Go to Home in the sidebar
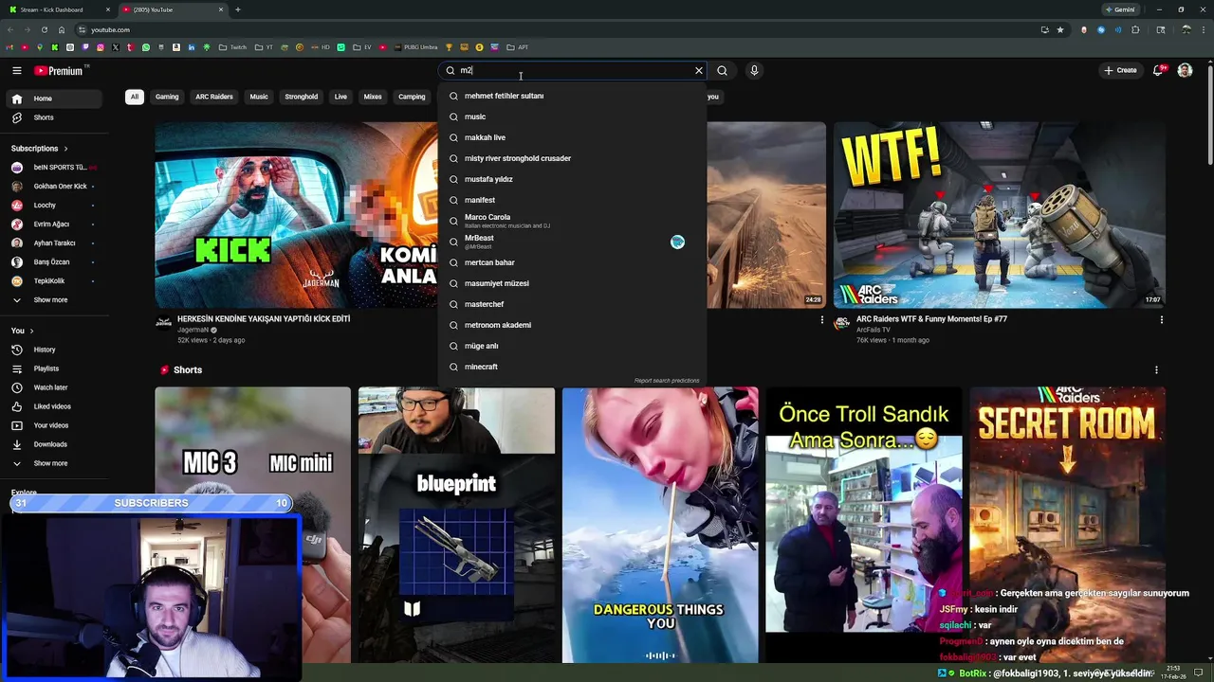This screenshot has height=682, width=1214. (x=54, y=99)
